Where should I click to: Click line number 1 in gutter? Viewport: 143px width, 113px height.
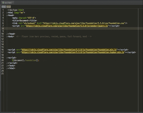coord(3,10)
